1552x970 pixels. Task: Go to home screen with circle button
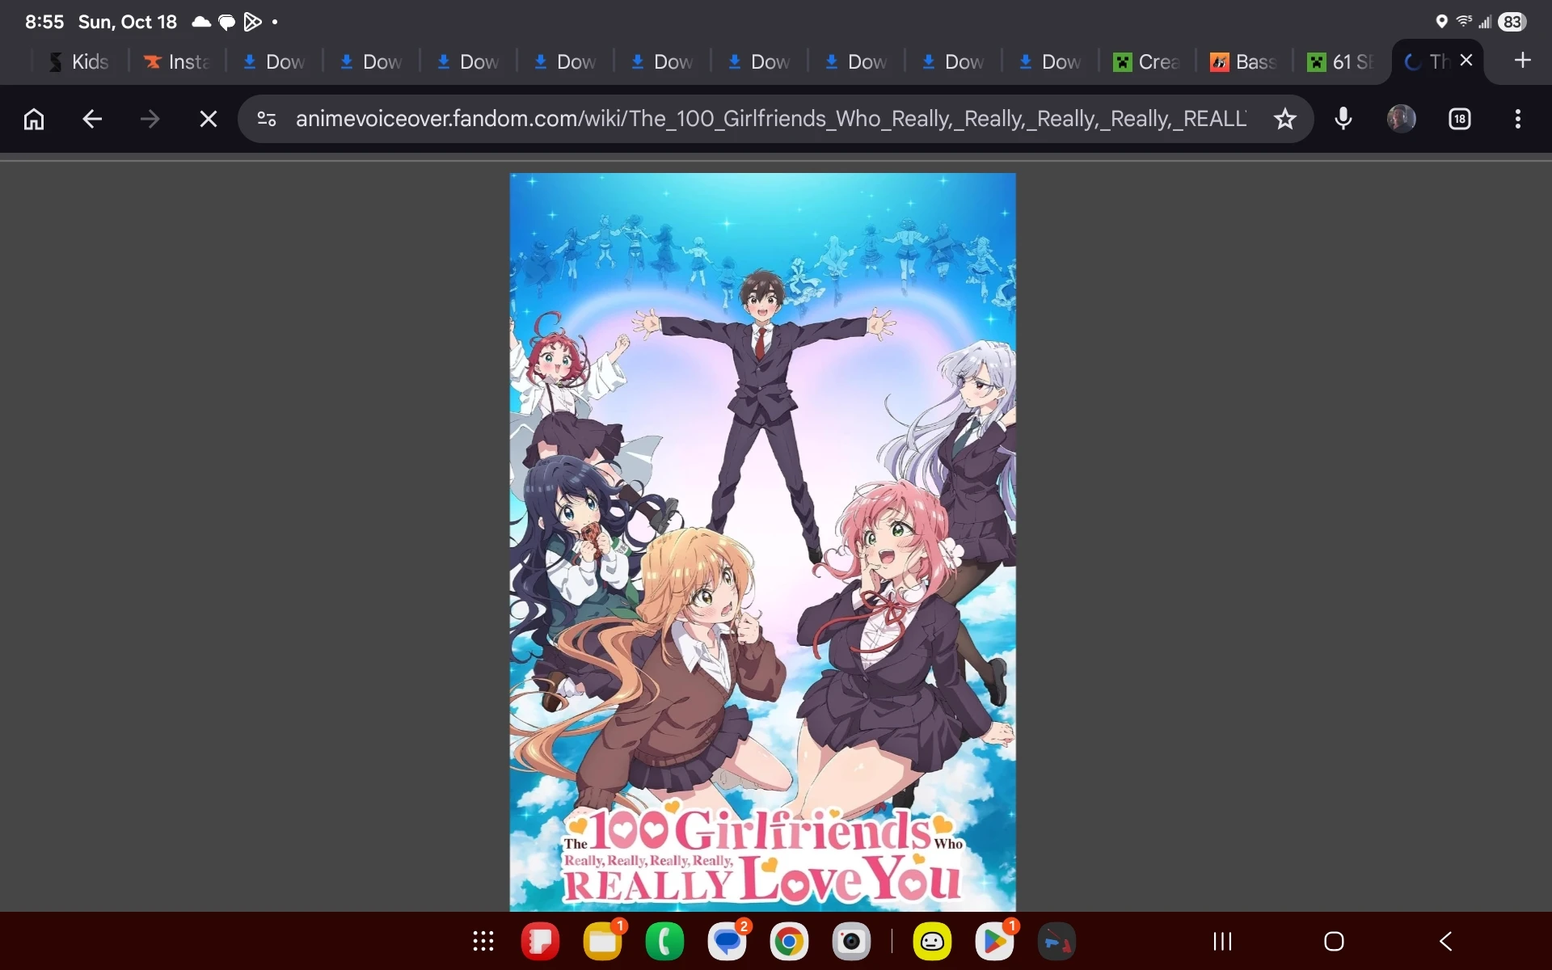[1334, 941]
